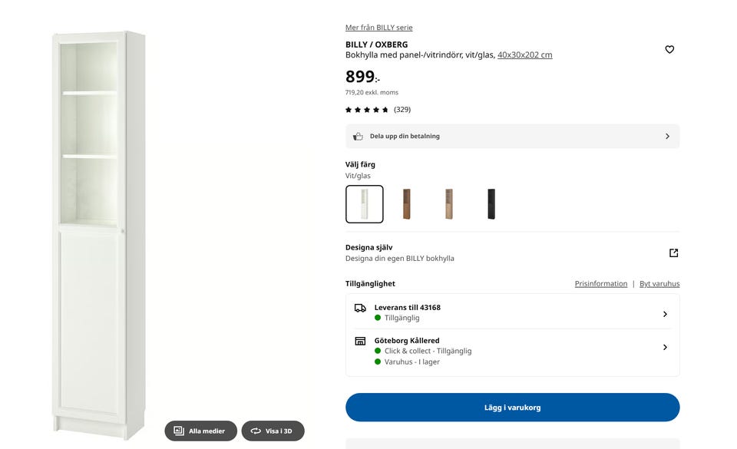Screen dimensions: 737x449
Task: Click Lägg i varukorg button
Action: tap(512, 408)
